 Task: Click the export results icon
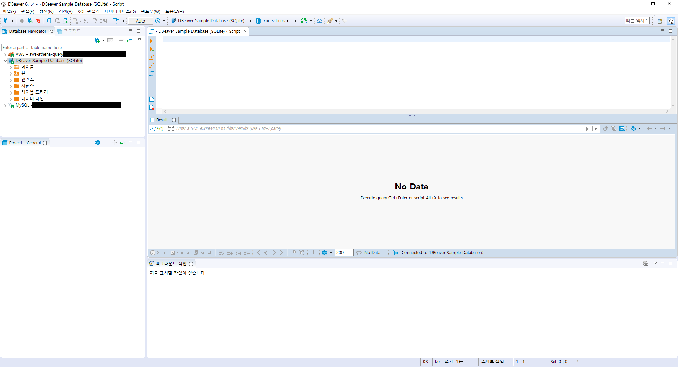click(313, 253)
